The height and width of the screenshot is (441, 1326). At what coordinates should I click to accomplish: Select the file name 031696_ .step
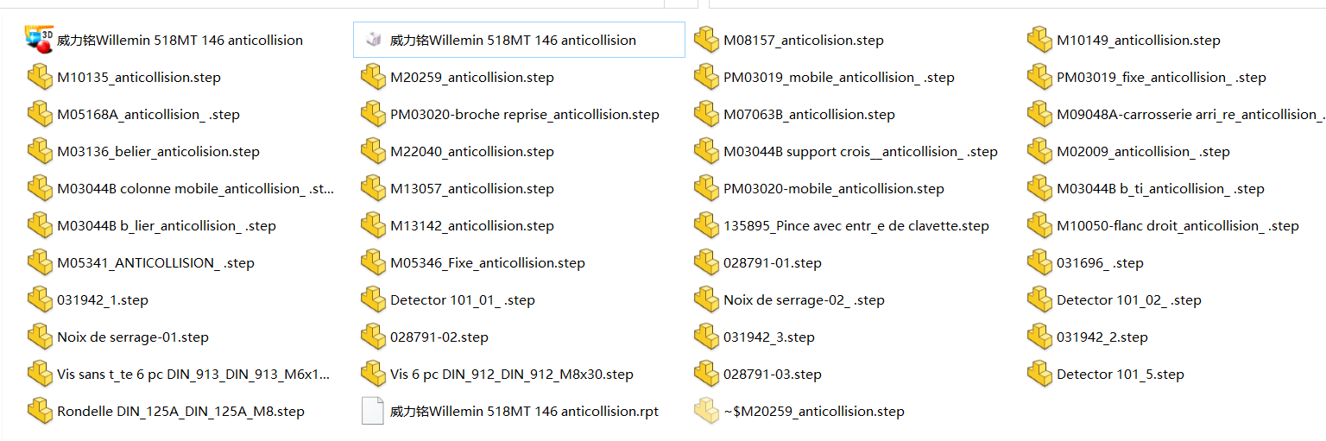tap(1100, 263)
